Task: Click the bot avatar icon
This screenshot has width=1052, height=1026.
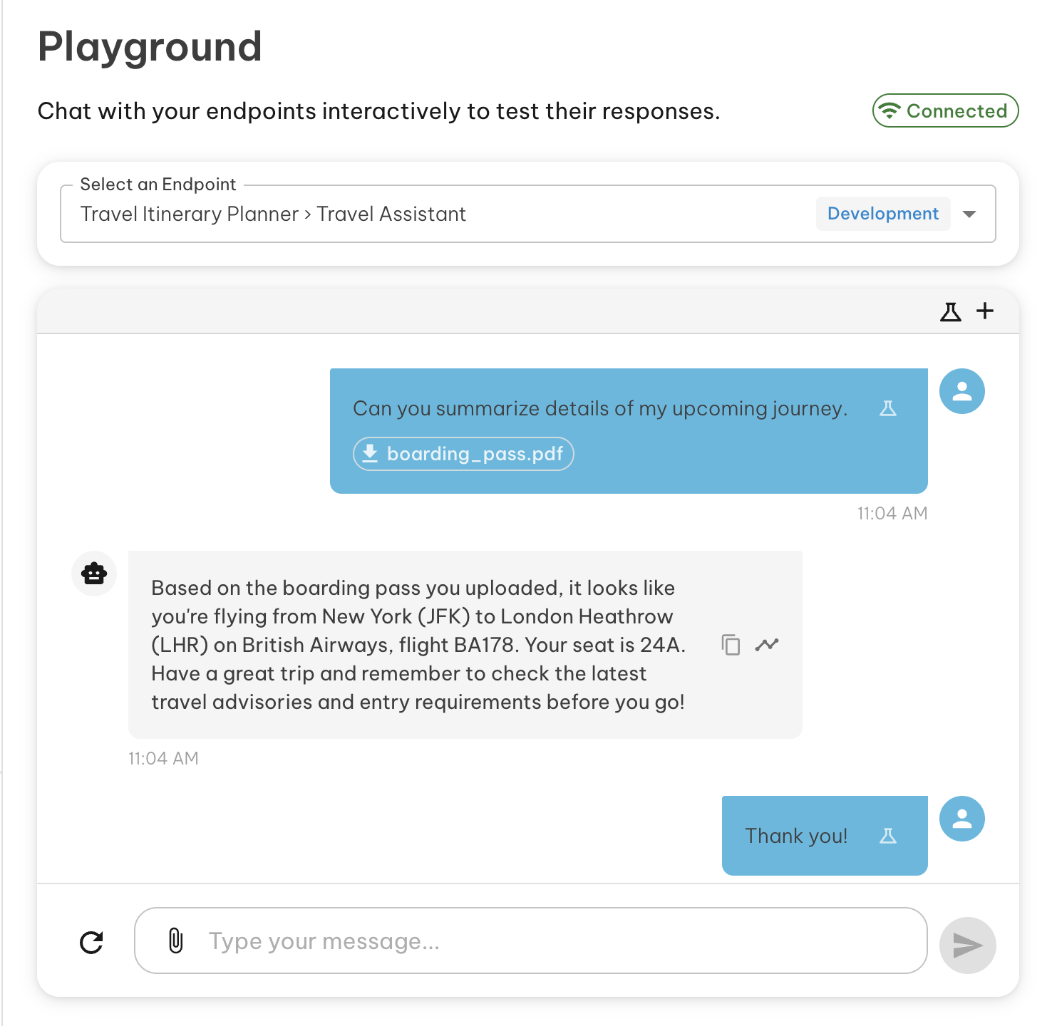Action: (x=94, y=573)
